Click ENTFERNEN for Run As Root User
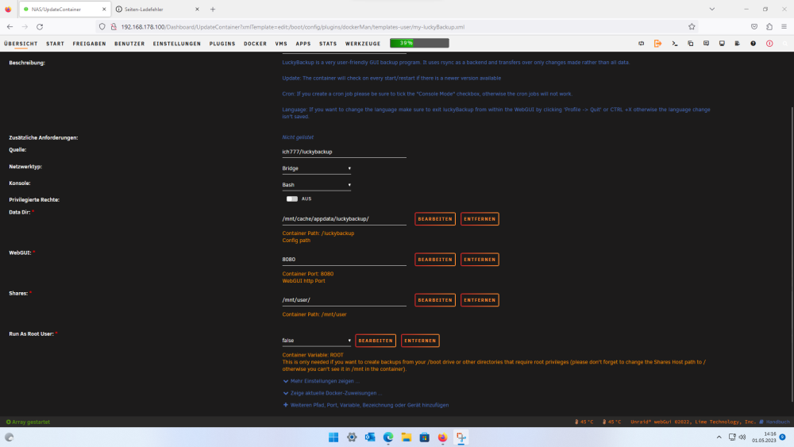 [x=420, y=341]
